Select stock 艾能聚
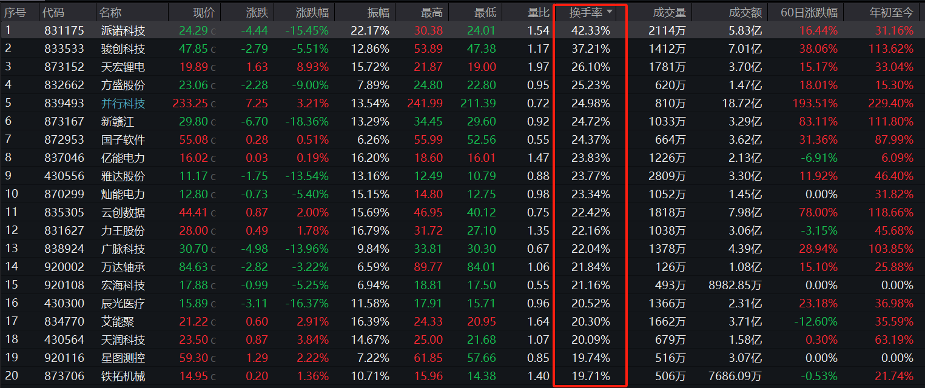The width and height of the screenshot is (925, 388). 118,321
